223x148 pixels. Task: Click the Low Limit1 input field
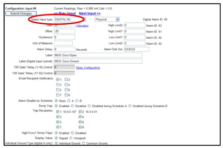(135, 37)
